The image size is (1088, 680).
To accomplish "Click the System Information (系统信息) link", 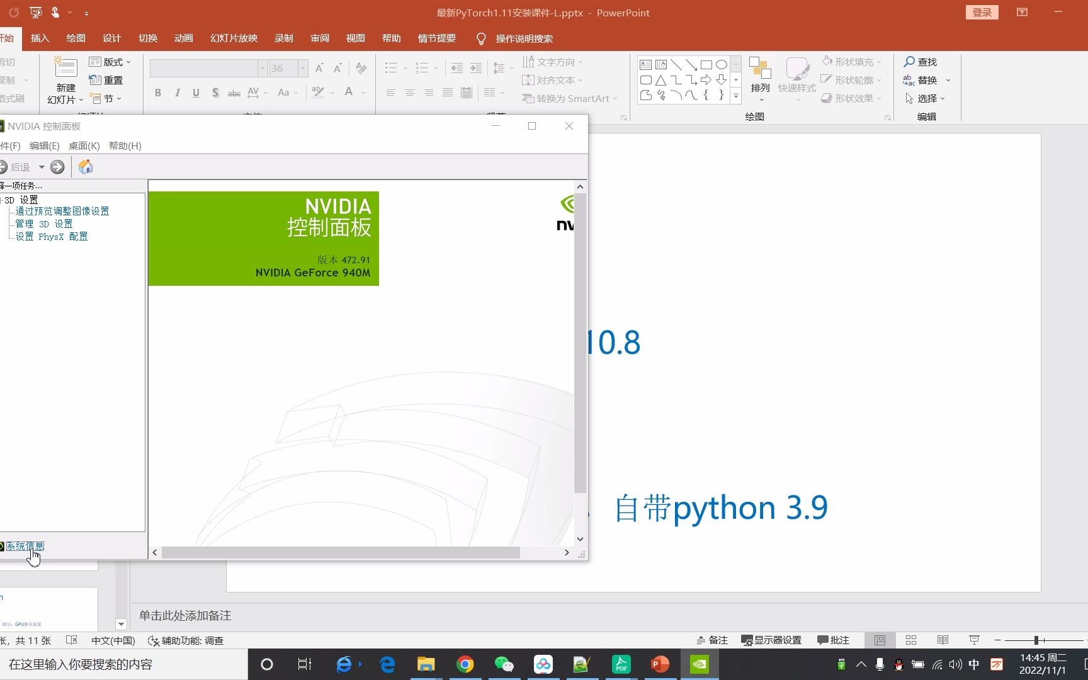I will [25, 546].
